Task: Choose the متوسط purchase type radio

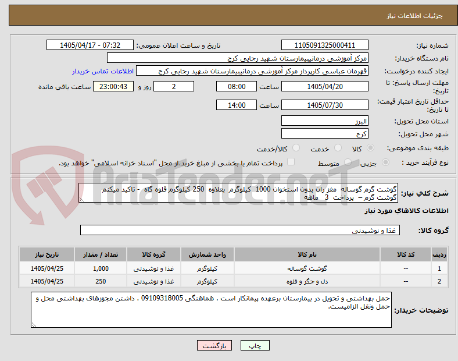Action: 348,162
